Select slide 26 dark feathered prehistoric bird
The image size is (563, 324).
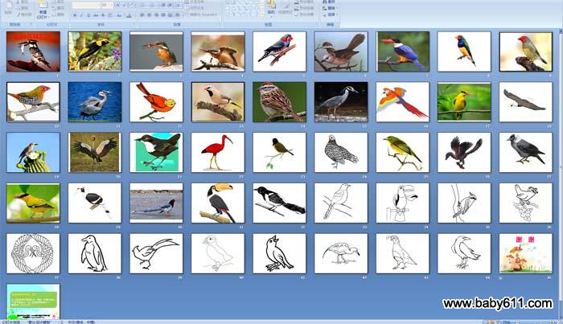coord(464,153)
